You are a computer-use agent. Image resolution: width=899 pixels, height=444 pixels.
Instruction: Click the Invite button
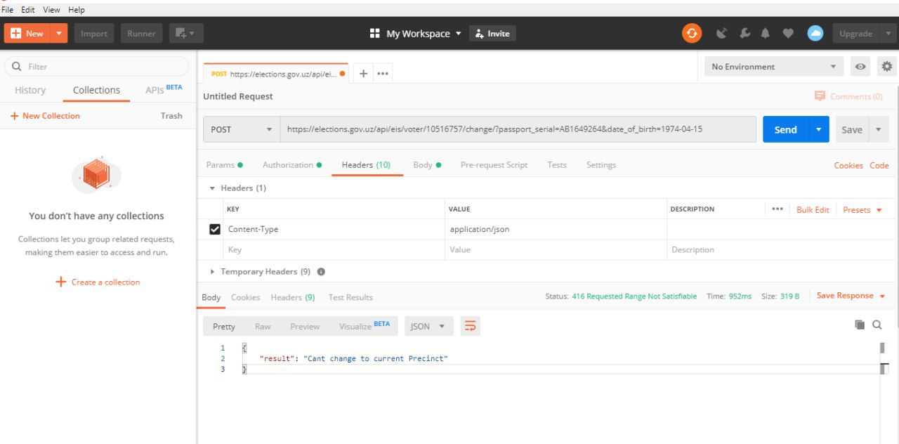coord(492,33)
